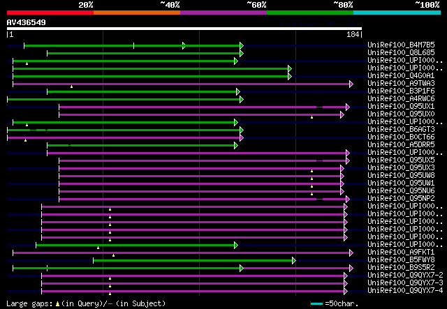Click the UniRef100_Q95UX1 label

(x=401, y=107)
